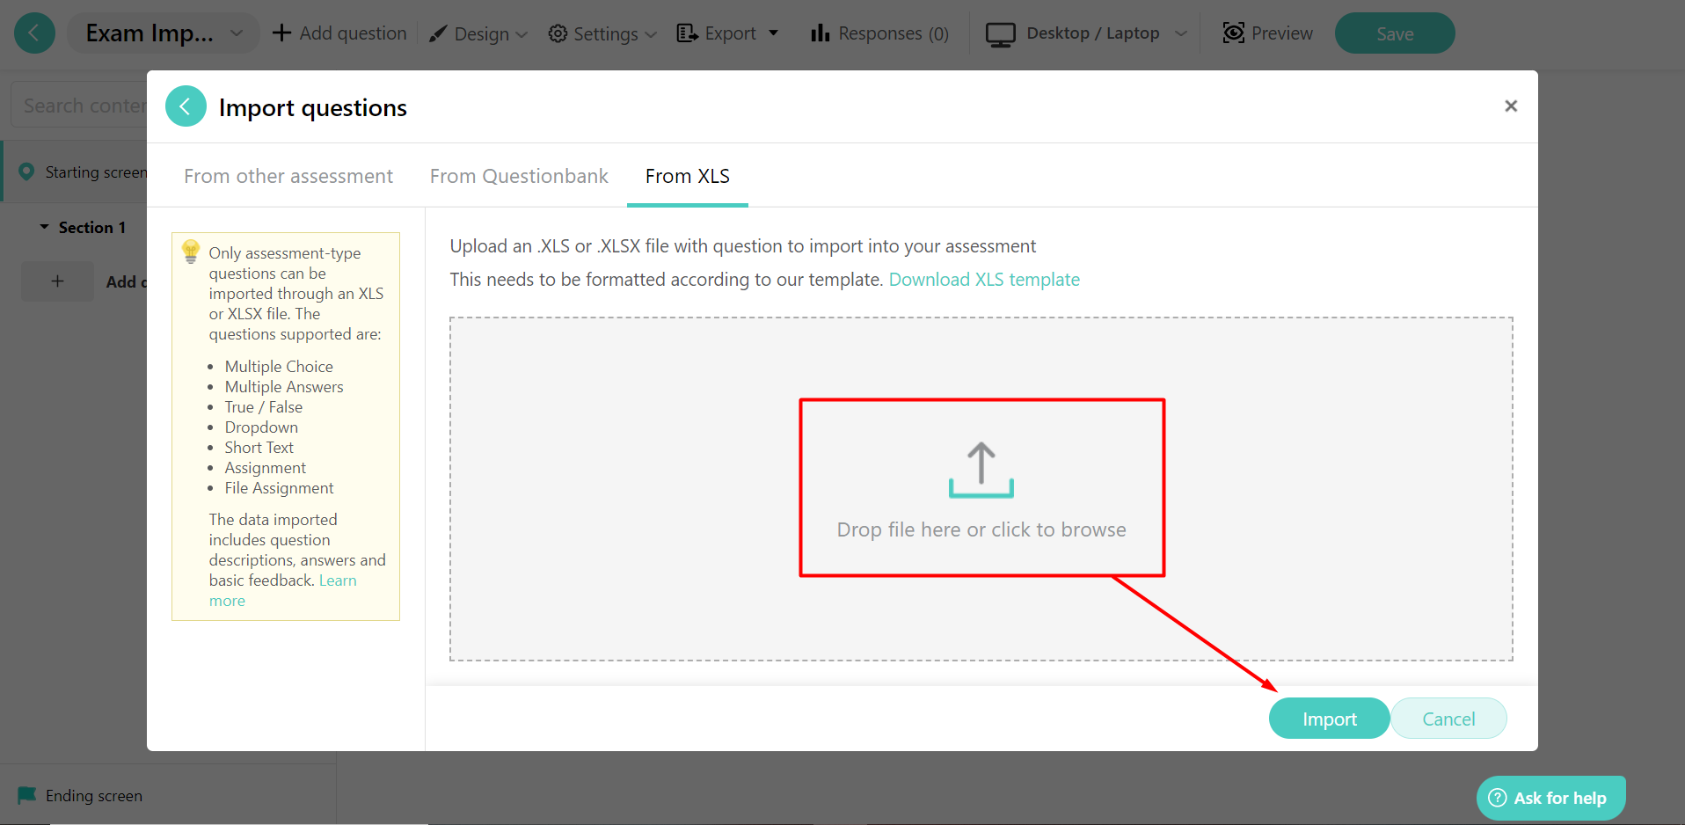Screen dimensions: 1685x825
Task: Click the Cancel button
Action: (1448, 718)
